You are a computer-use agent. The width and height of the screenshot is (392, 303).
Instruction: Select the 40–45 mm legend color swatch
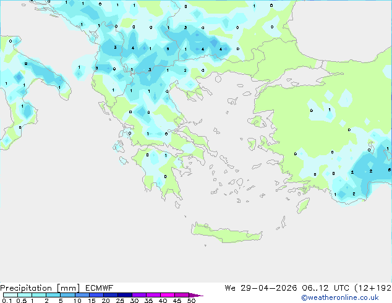(168, 295)
